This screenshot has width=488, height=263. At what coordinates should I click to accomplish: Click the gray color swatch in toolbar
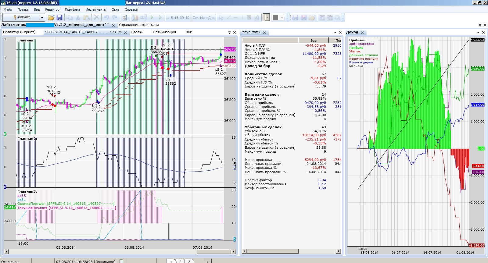click(275, 18)
